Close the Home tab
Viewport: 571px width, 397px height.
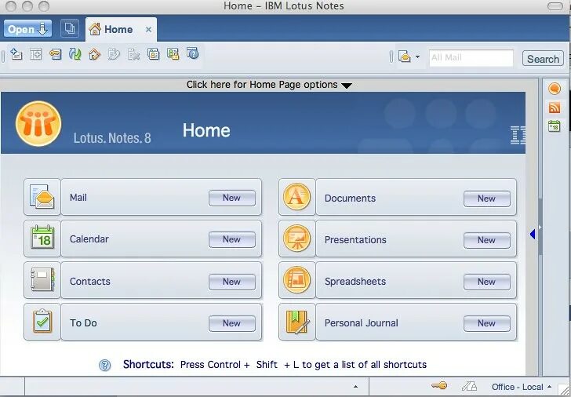148,30
